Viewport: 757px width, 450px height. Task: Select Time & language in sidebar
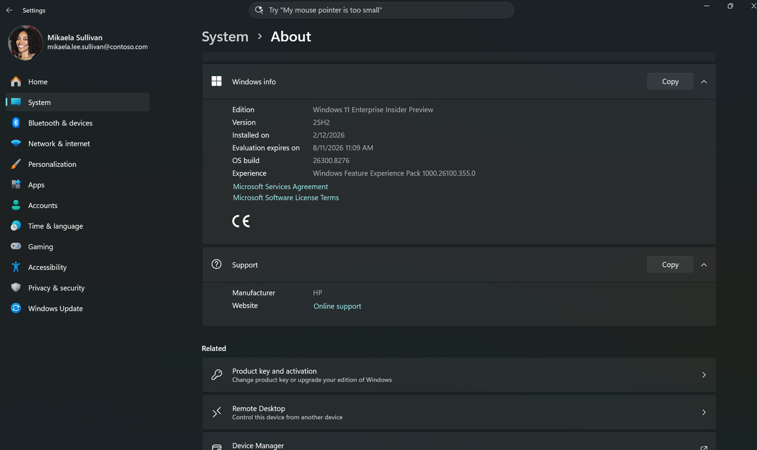click(x=78, y=226)
